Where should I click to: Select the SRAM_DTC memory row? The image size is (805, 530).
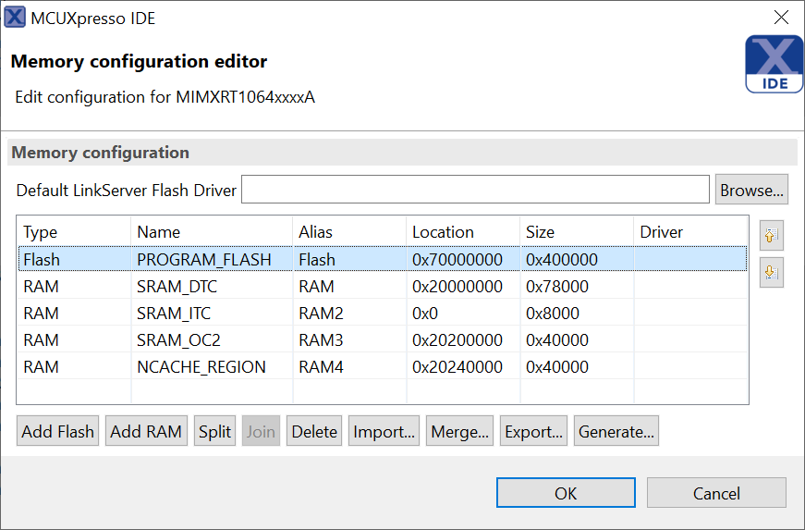(x=177, y=287)
